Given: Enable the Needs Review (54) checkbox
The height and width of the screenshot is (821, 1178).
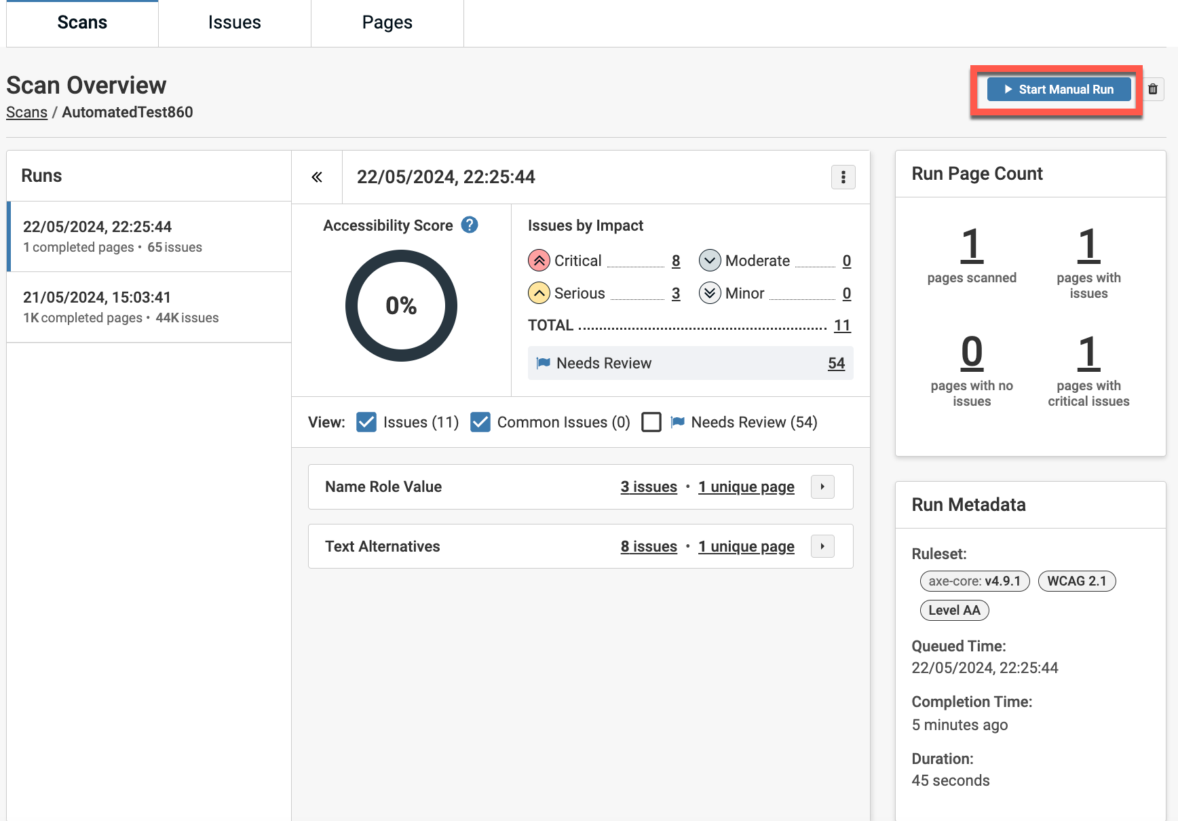Looking at the screenshot, I should point(651,422).
